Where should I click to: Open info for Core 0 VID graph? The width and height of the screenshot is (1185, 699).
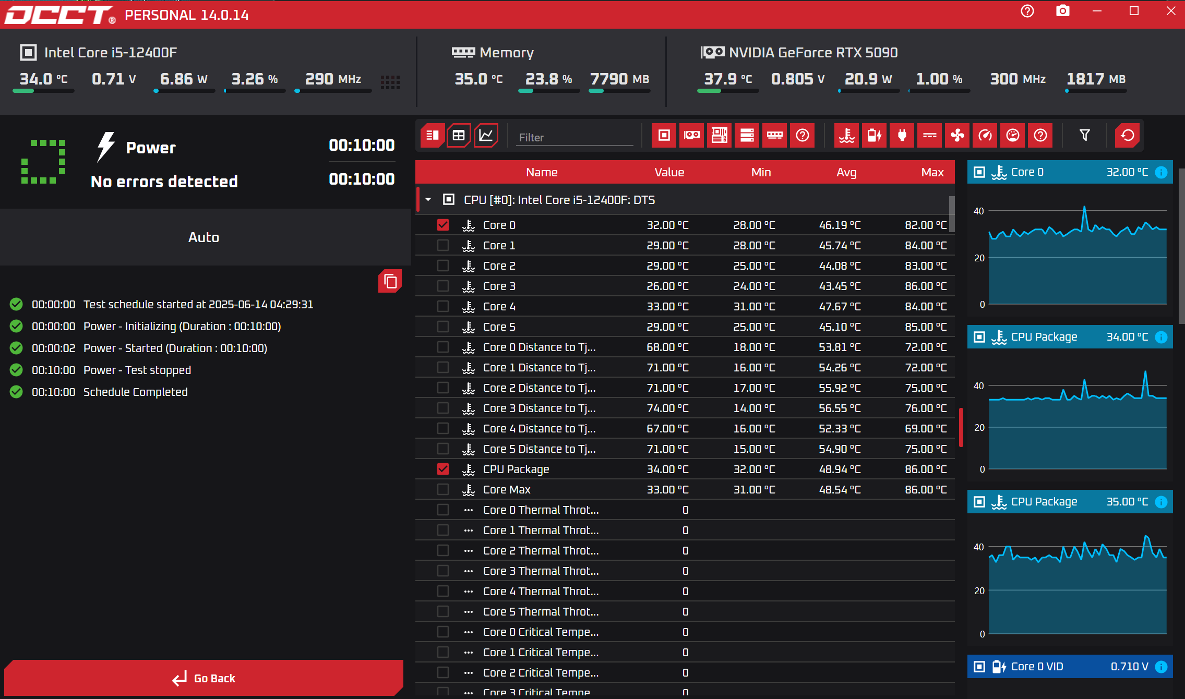1161,667
